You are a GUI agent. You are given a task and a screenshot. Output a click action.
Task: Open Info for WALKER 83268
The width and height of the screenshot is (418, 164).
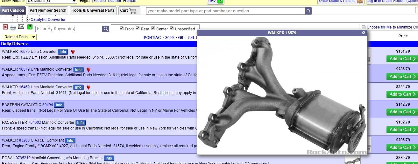coord(70,141)
